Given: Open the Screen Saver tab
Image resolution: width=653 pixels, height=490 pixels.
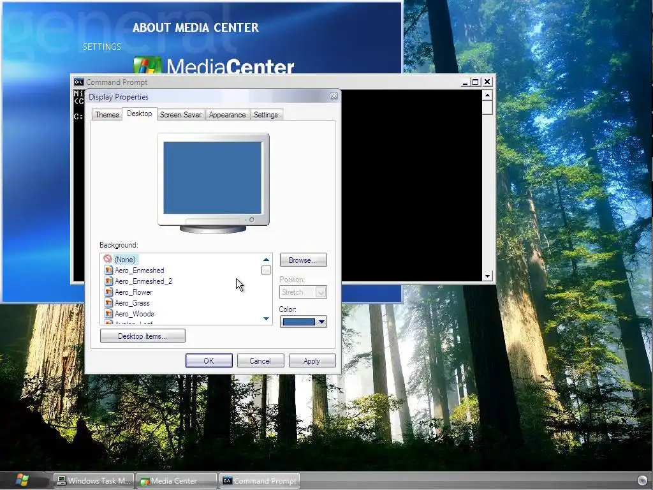Looking at the screenshot, I should click(180, 115).
